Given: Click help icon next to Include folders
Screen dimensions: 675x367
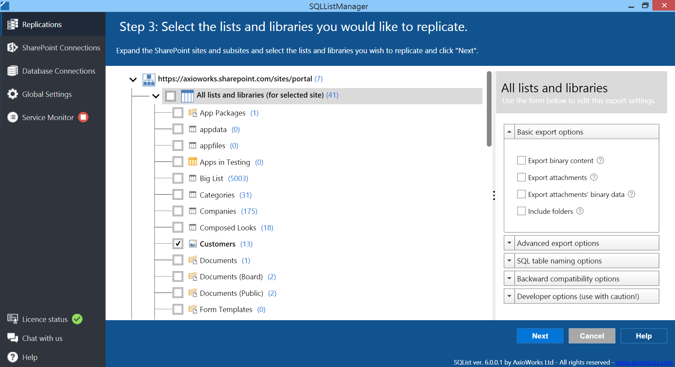Looking at the screenshot, I should [x=580, y=211].
